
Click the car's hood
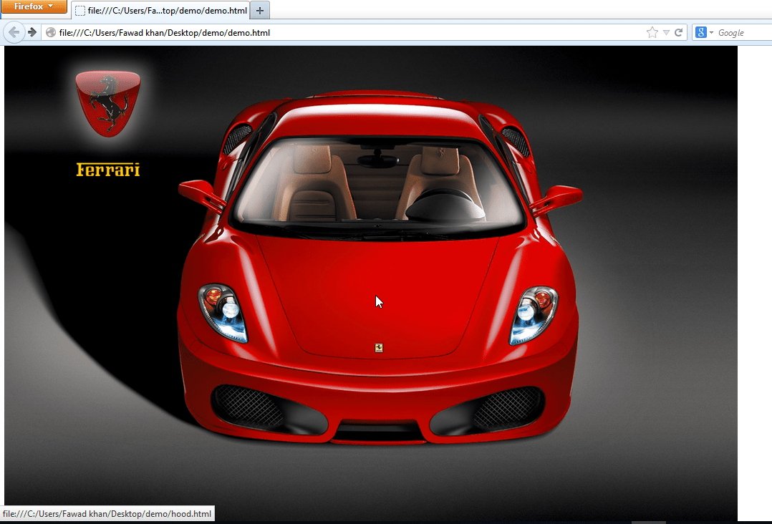pos(377,295)
